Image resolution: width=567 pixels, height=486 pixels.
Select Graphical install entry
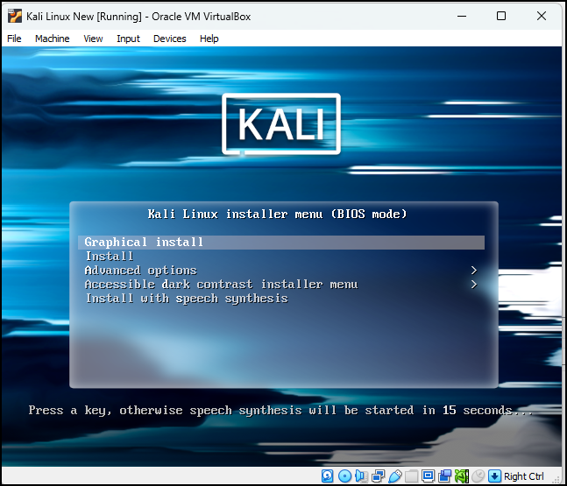pos(281,242)
